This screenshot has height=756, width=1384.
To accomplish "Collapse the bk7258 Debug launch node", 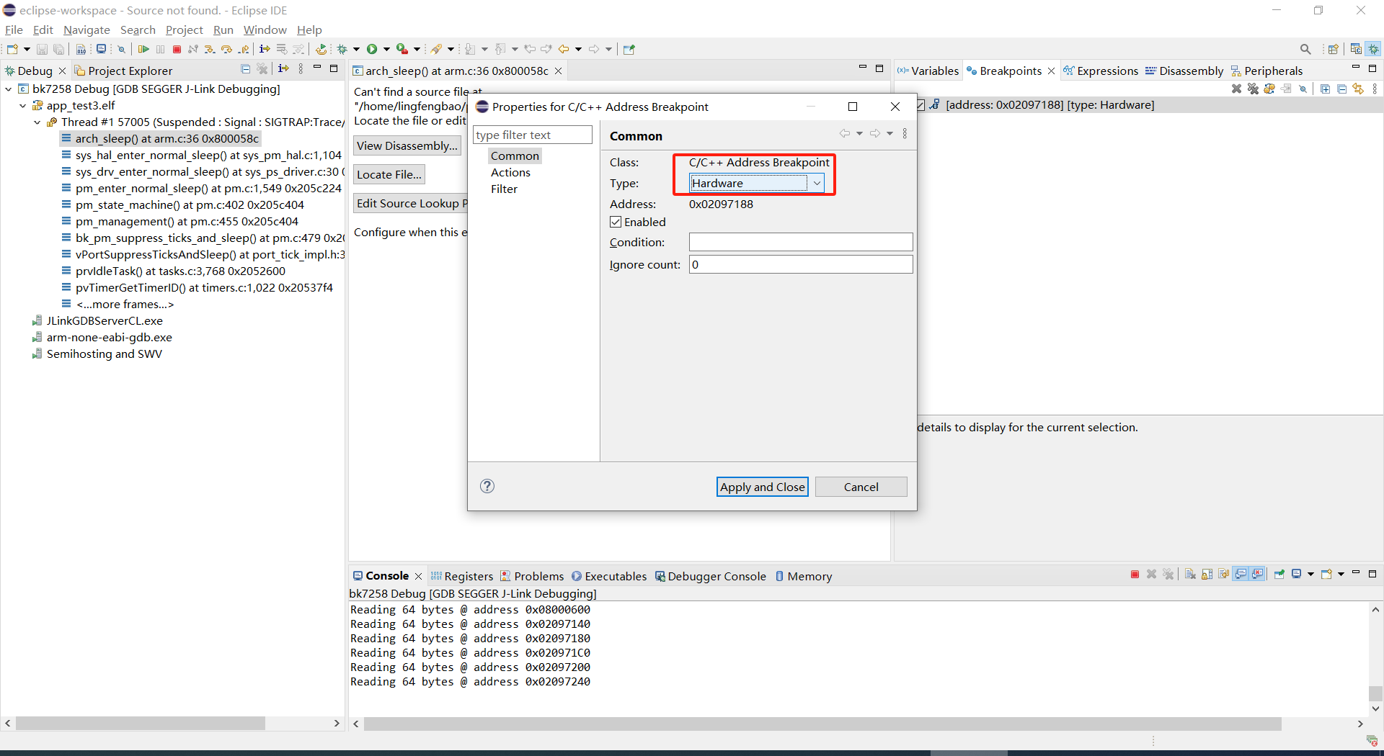I will (x=9, y=89).
